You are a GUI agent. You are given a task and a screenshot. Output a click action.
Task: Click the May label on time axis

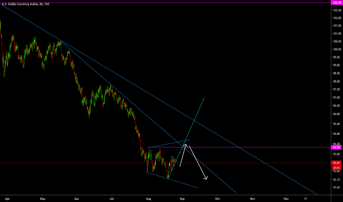[43, 199]
